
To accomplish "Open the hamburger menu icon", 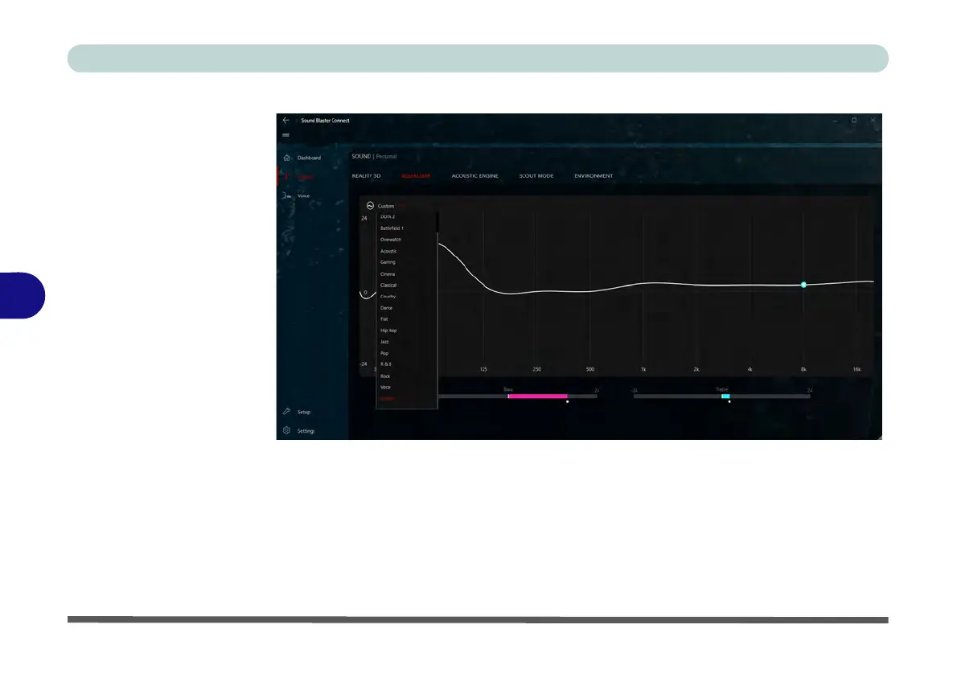I will (x=285, y=135).
